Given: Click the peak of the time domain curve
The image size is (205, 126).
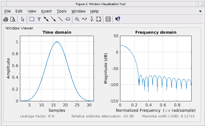Looking at the screenshot, I should (57, 42).
